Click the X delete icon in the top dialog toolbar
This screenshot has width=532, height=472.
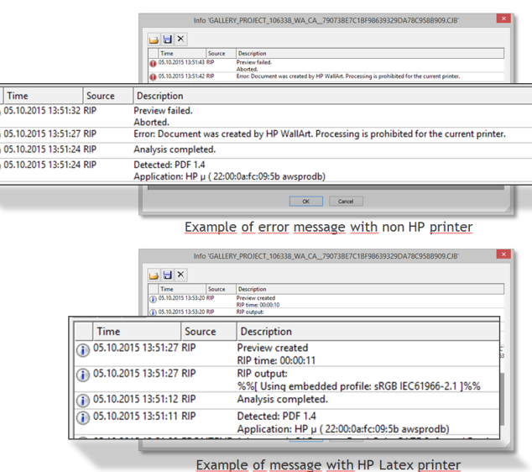coord(180,39)
